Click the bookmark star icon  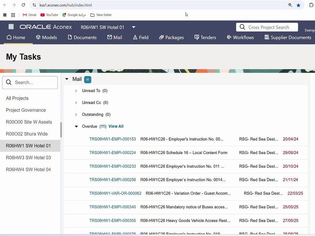point(299,5)
